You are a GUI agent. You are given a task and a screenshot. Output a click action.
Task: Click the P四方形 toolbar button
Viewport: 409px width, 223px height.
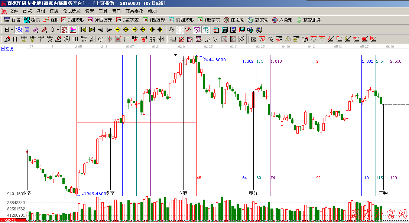[x=73, y=20]
